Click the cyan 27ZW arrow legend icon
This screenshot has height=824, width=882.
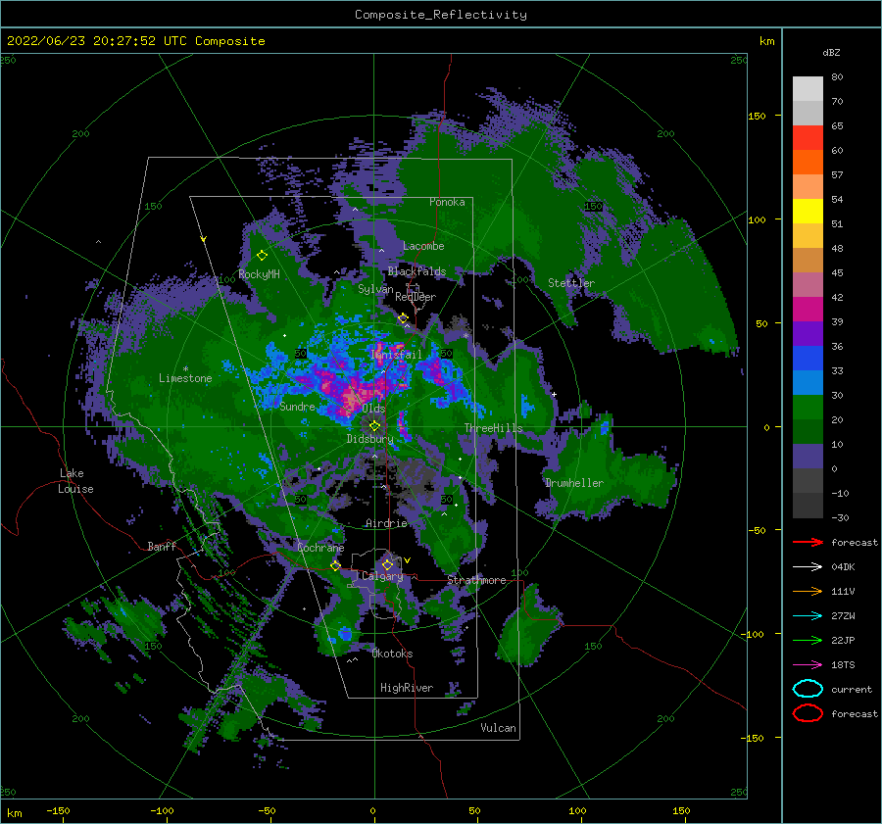pos(808,615)
